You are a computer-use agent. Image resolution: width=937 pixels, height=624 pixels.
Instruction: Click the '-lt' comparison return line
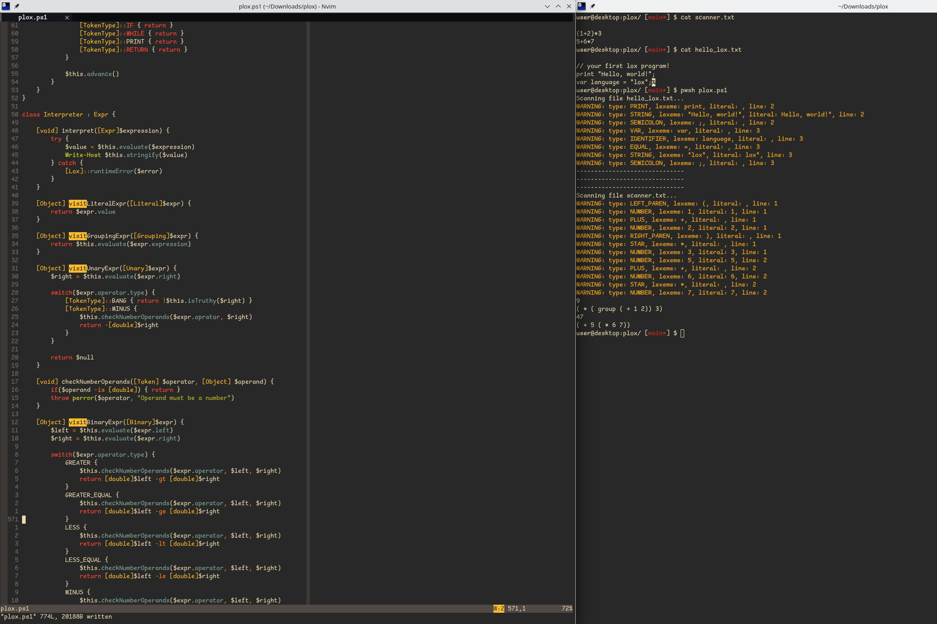point(150,544)
